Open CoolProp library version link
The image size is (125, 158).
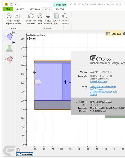point(104,92)
